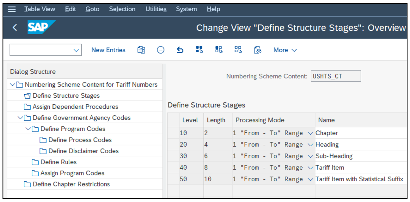Open the More dropdown in toolbar

point(285,50)
